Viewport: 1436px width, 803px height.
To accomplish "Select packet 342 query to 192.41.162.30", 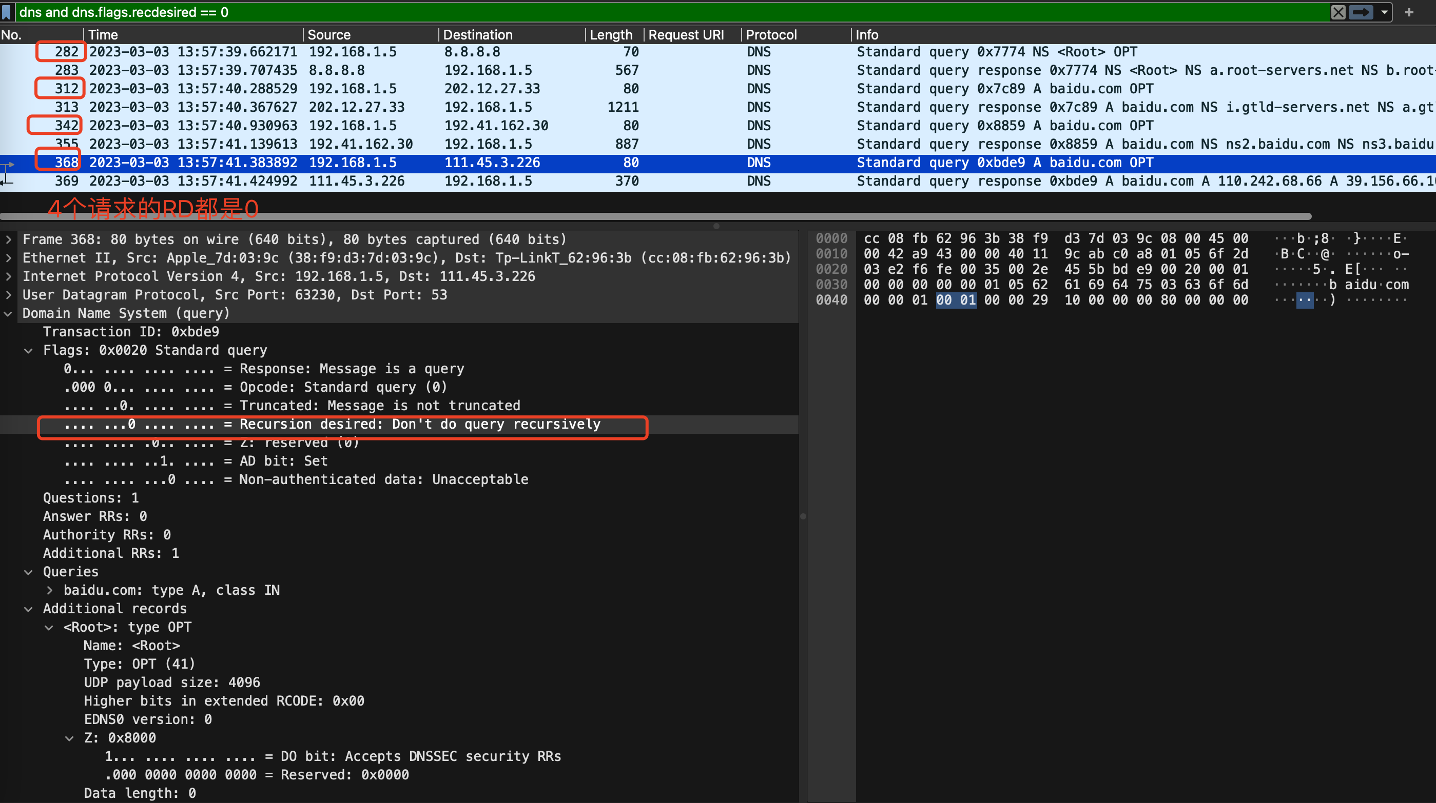I will 718,125.
